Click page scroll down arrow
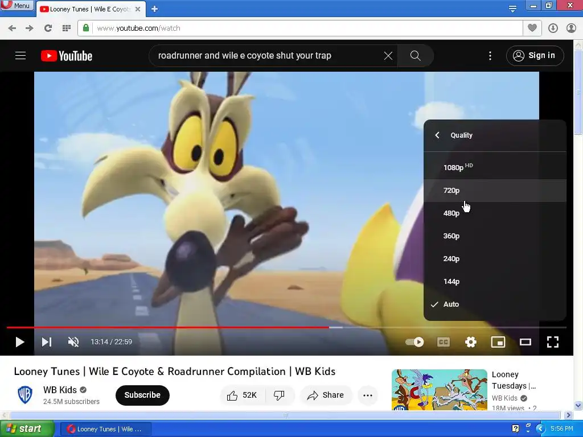The height and width of the screenshot is (437, 583). click(578, 405)
